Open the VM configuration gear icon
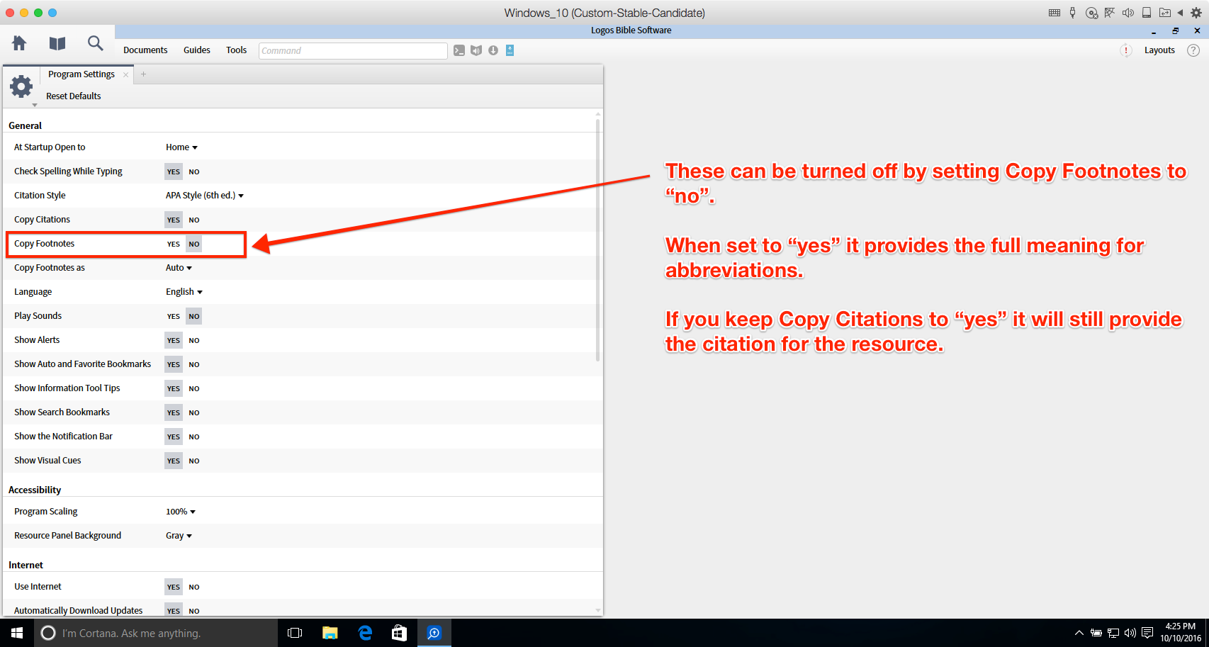The width and height of the screenshot is (1209, 647). pyautogui.click(x=1196, y=13)
